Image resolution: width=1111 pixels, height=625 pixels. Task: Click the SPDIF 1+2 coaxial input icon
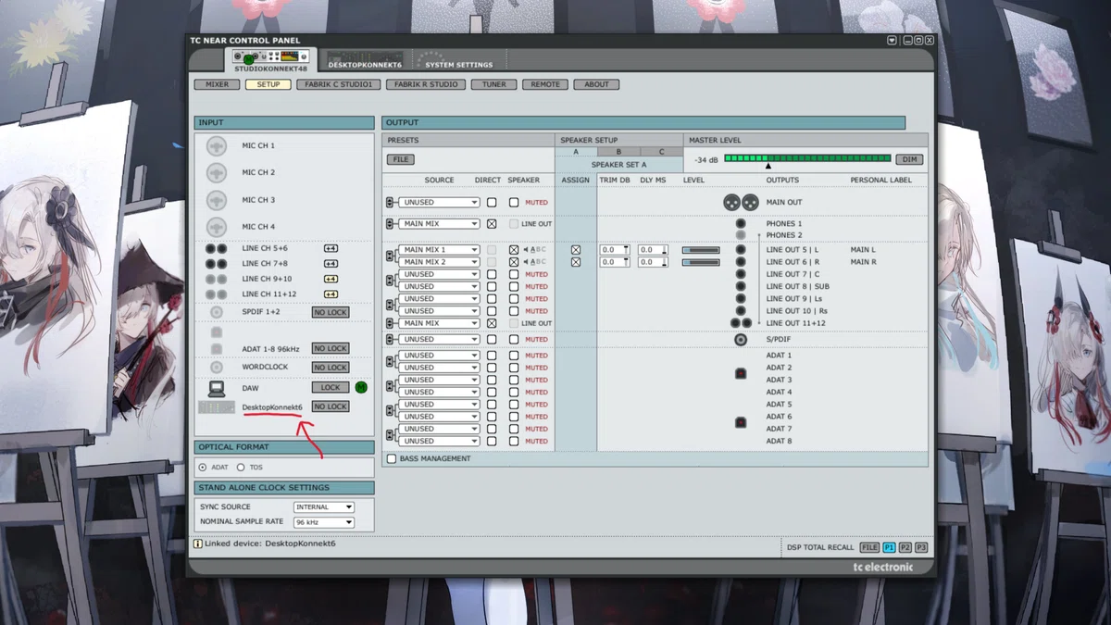[216, 312]
